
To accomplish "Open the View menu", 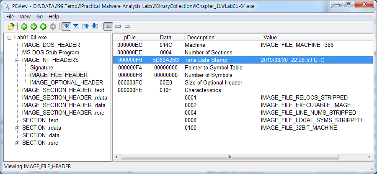I will pyautogui.click(x=25, y=17).
